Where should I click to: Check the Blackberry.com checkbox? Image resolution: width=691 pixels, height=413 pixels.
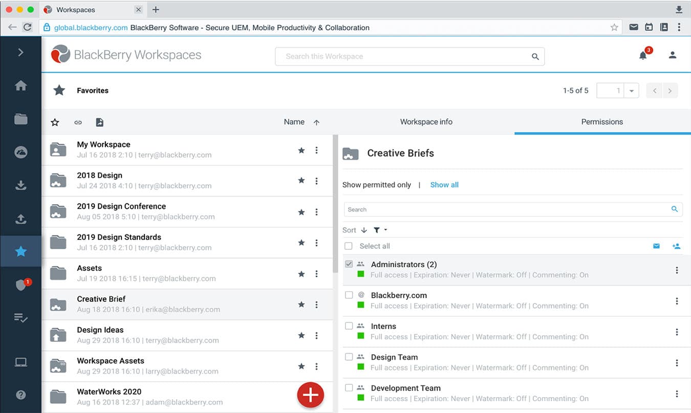click(x=349, y=295)
